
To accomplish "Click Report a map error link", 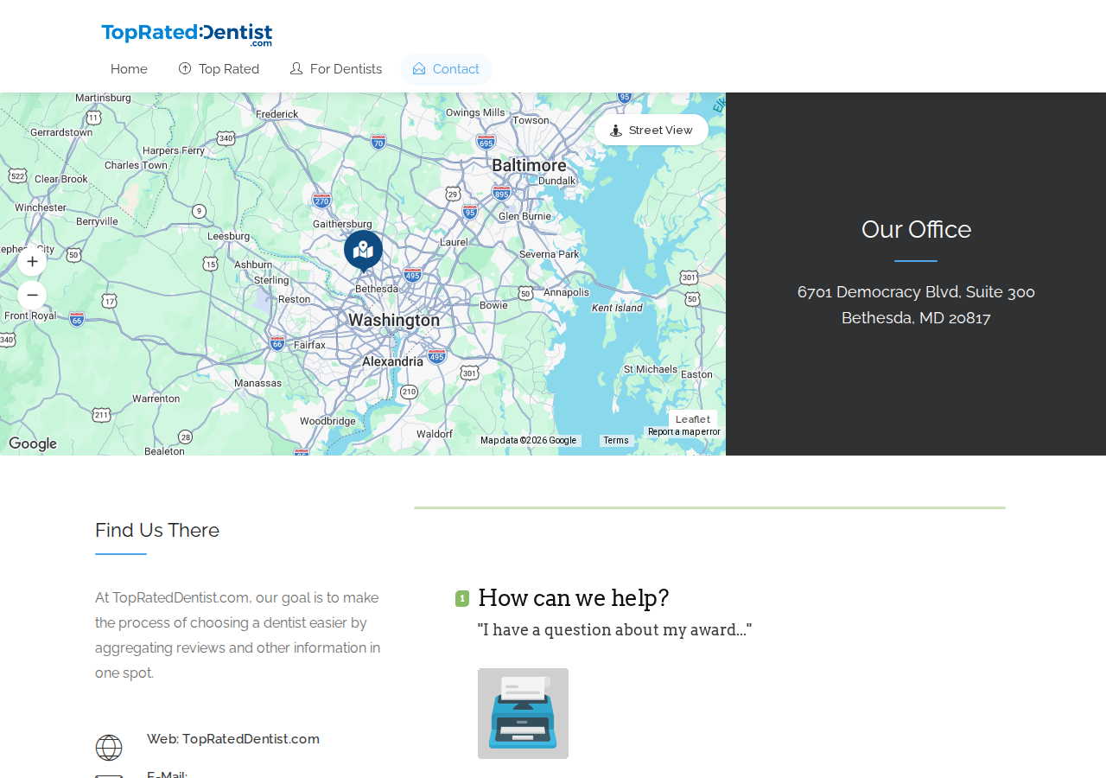I will 683,431.
